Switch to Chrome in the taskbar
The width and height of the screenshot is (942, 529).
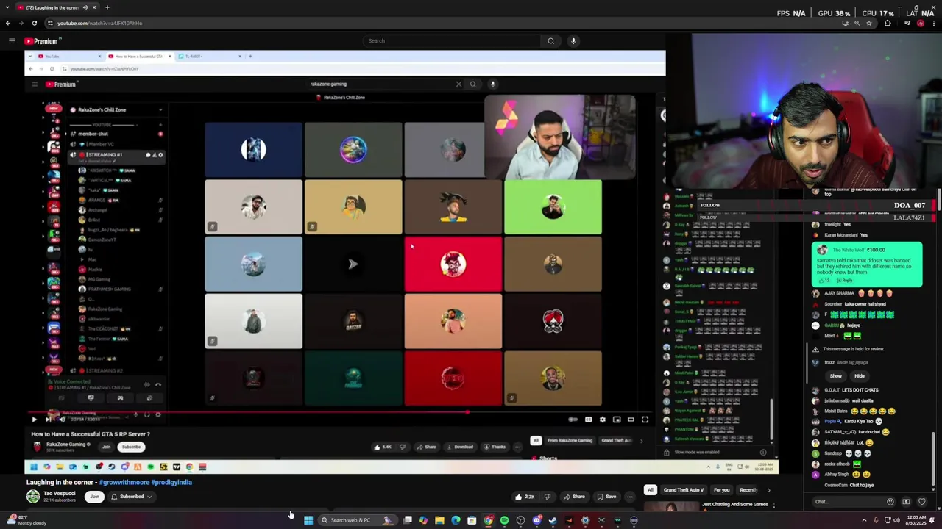tap(488, 520)
